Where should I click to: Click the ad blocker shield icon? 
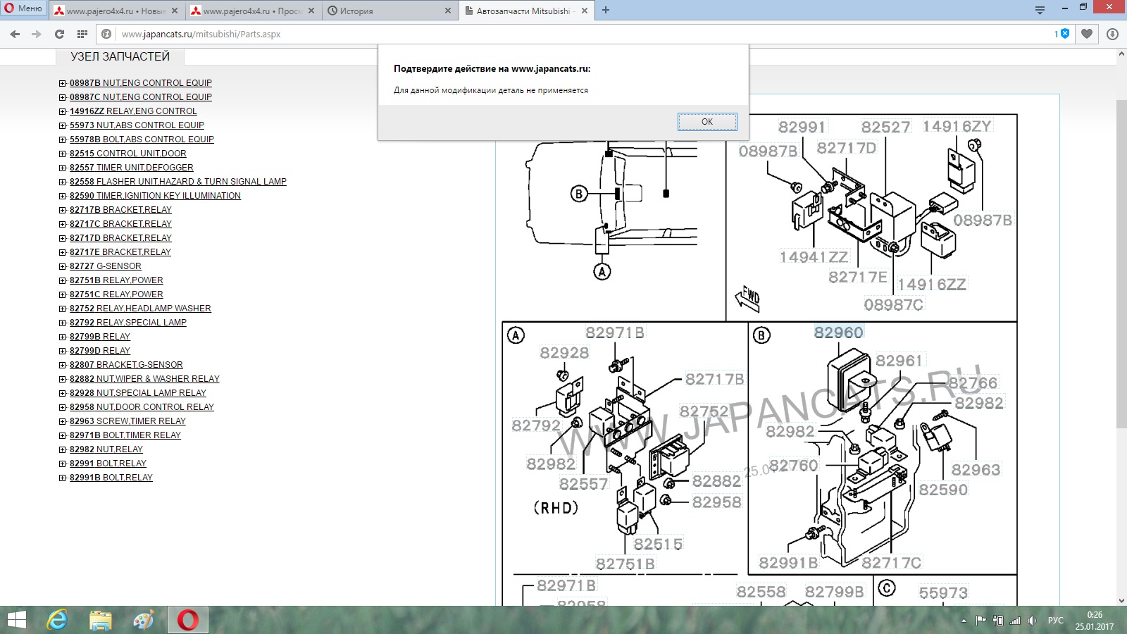1064,34
